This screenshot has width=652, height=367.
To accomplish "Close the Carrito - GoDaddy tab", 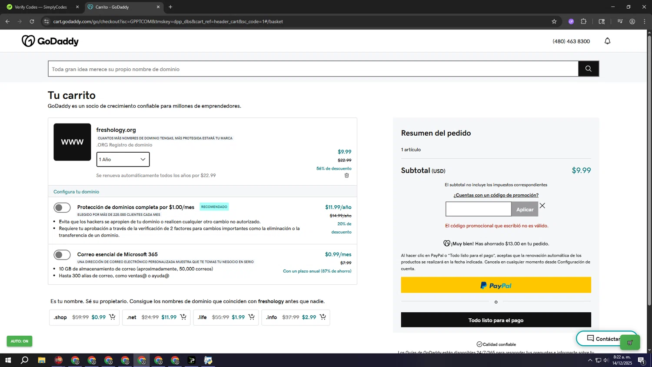I will click(x=158, y=7).
